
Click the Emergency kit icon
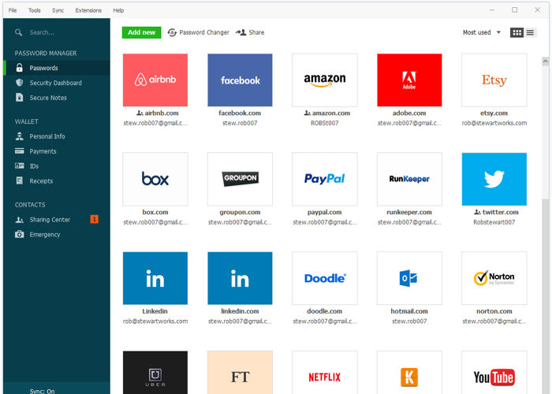(20, 234)
